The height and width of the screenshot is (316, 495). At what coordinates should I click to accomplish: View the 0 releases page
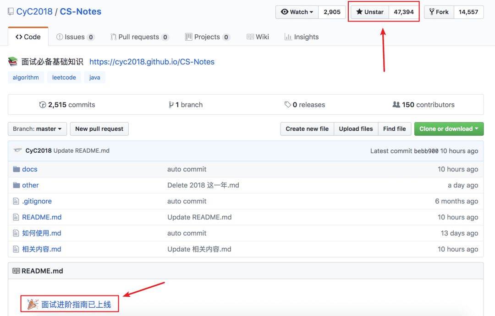[x=305, y=105]
